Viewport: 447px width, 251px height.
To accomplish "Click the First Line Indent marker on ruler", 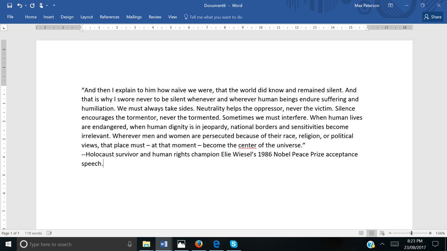I will [82, 26].
